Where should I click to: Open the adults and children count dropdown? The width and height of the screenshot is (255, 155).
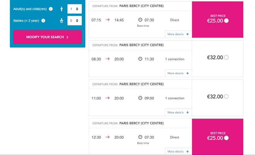pos(74,9)
